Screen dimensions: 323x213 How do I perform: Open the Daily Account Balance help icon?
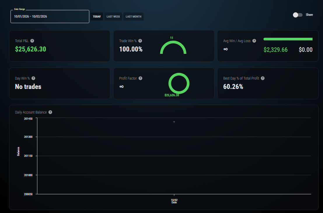[x=50, y=112]
